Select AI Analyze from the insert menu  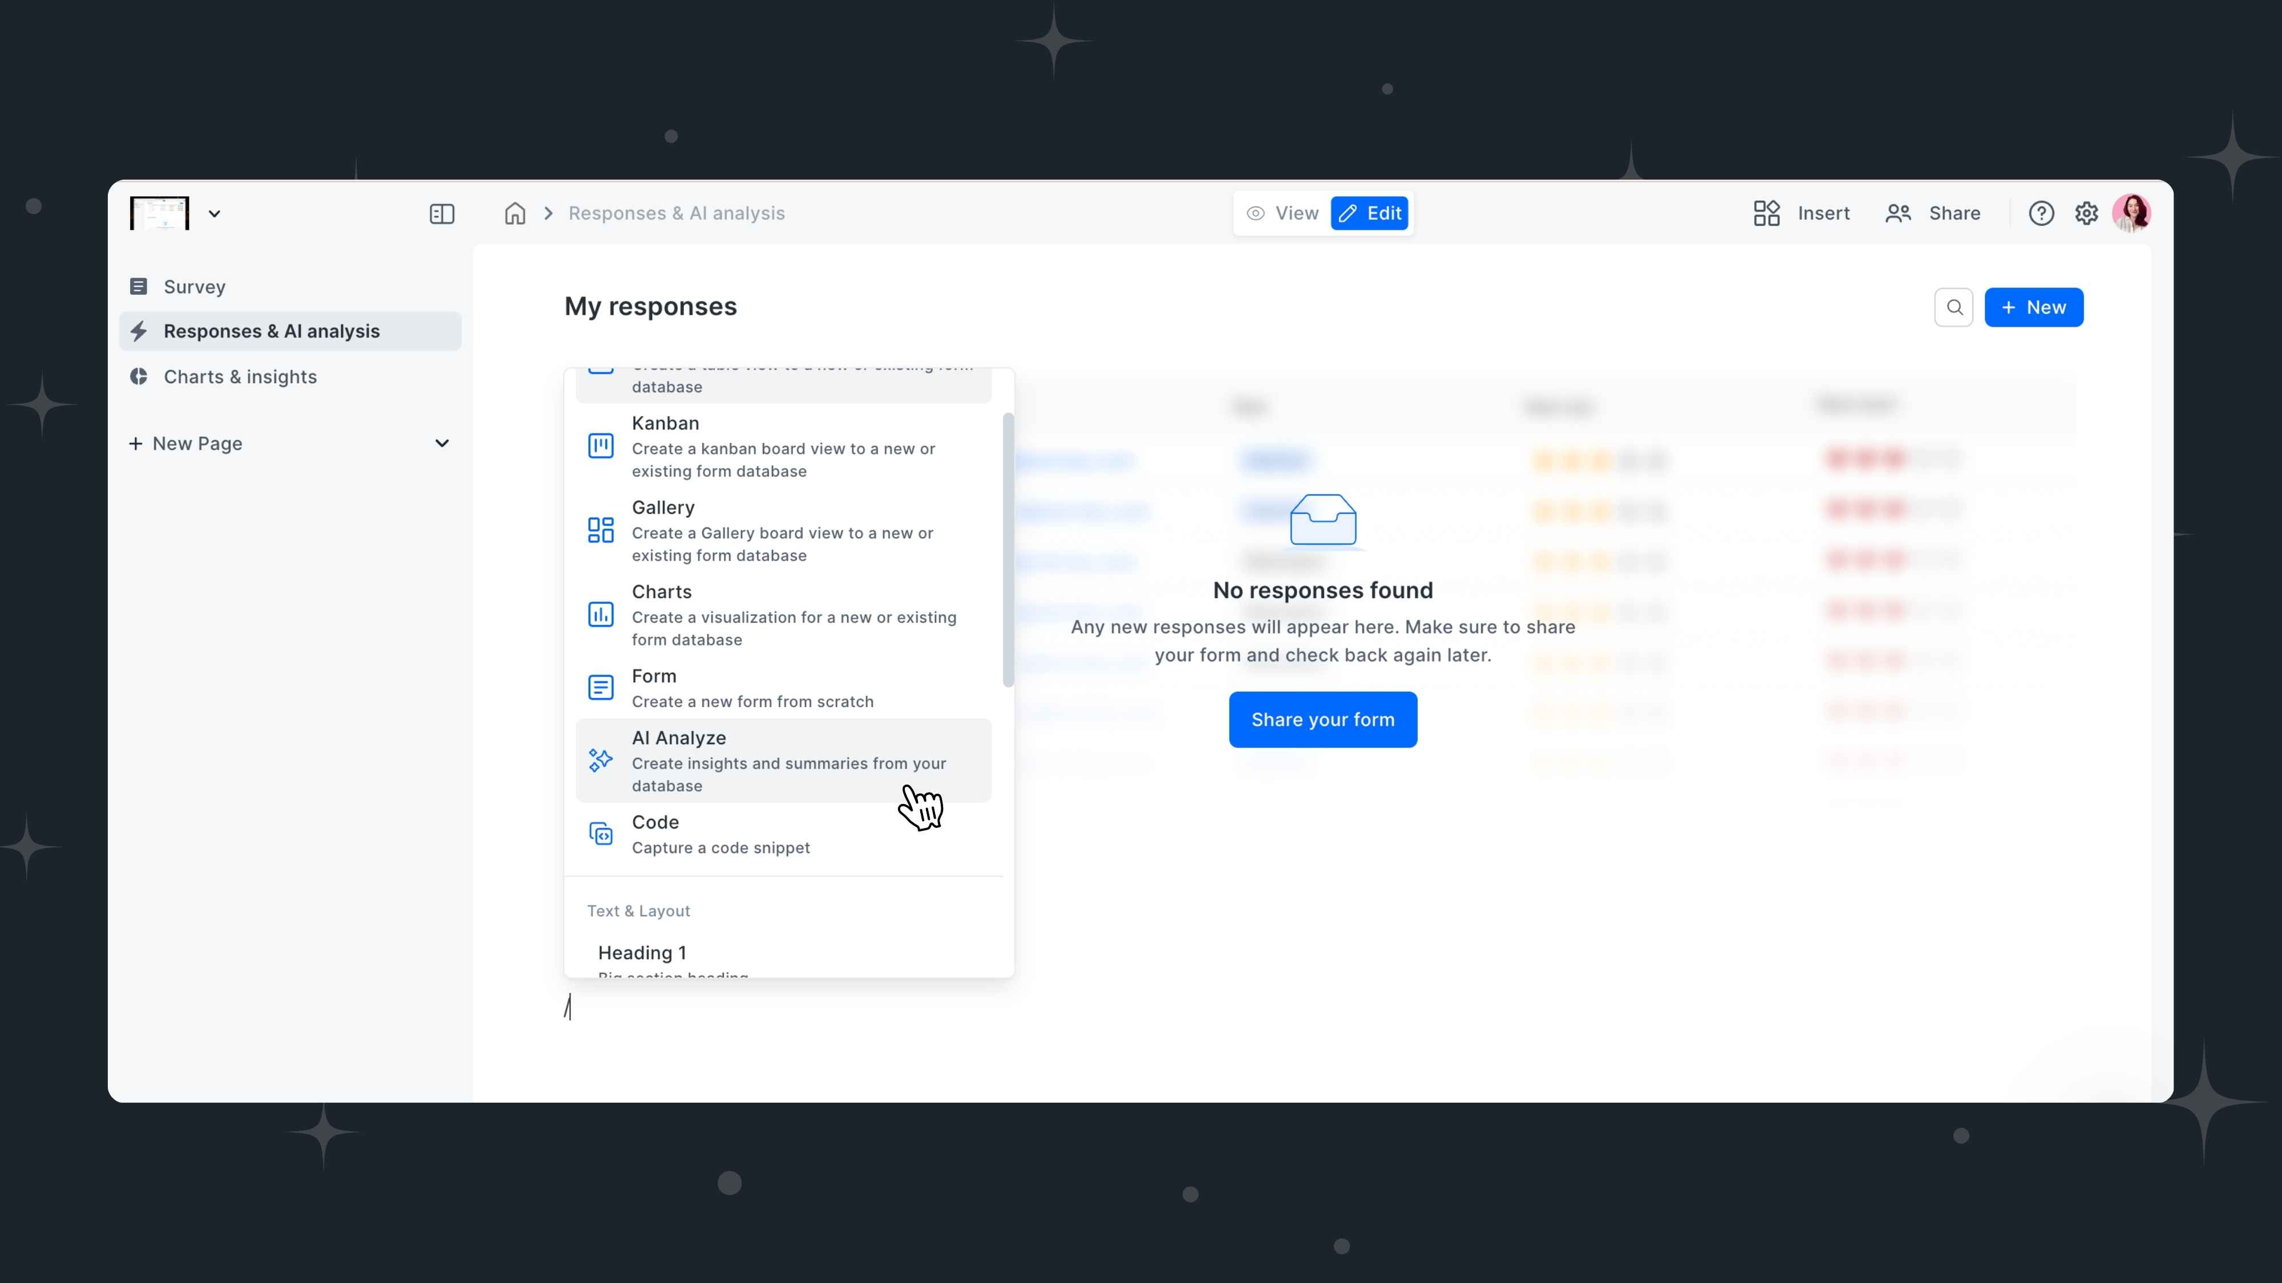pyautogui.click(x=784, y=761)
